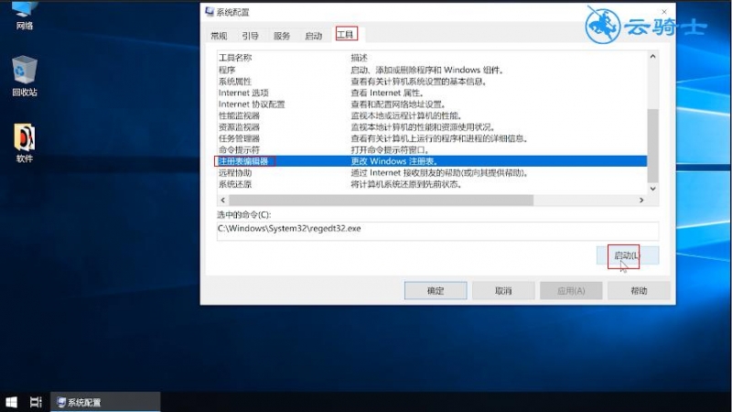The image size is (732, 412).
Task: Select the 性能监视器 row
Action: pos(432,116)
